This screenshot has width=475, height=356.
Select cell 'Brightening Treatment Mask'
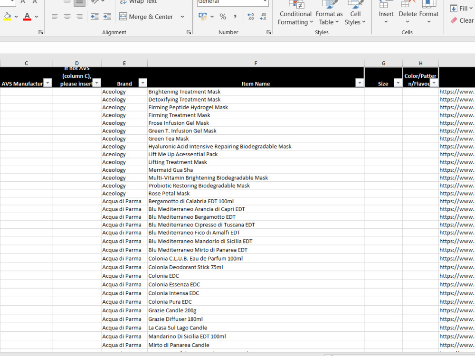coord(256,92)
